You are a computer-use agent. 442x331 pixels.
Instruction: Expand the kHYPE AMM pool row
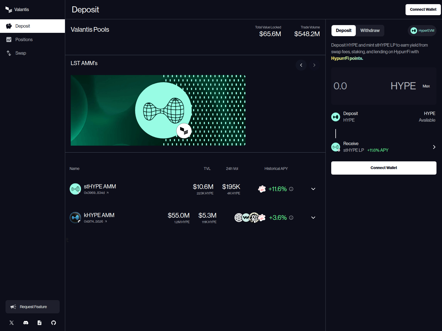pos(313,218)
